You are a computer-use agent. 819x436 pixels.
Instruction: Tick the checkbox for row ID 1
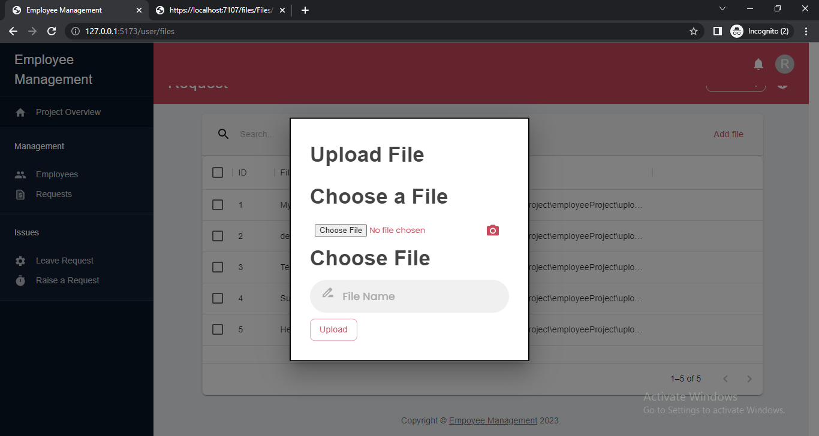tap(218, 204)
